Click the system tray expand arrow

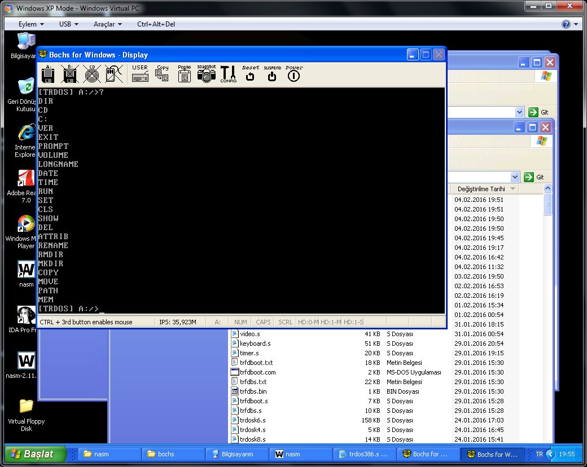[550, 454]
